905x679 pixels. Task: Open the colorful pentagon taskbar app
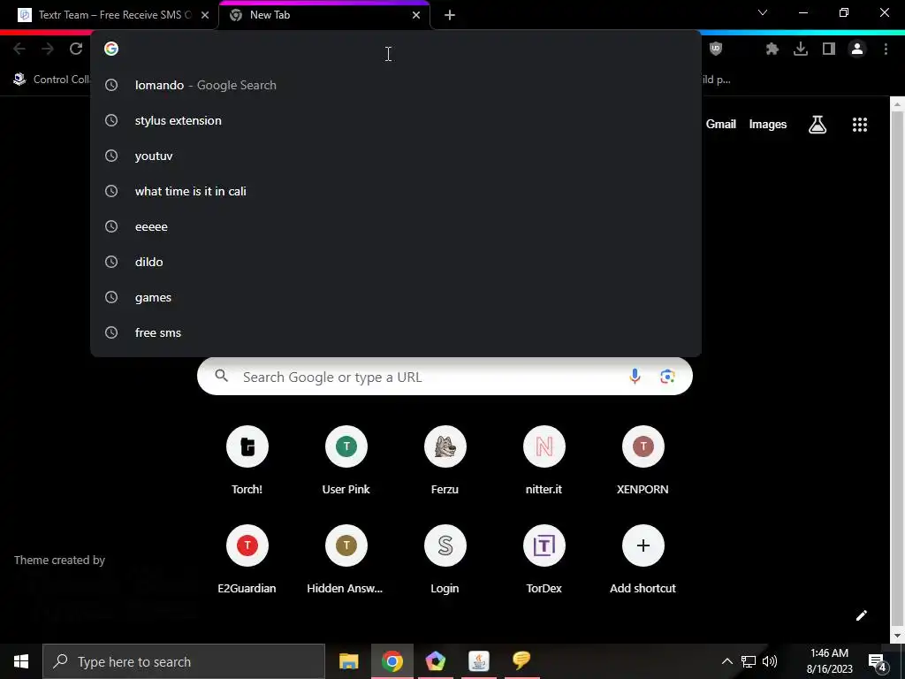click(x=435, y=661)
